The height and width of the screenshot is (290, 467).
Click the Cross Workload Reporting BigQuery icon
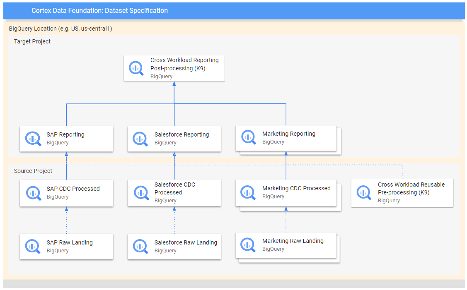tap(136, 68)
